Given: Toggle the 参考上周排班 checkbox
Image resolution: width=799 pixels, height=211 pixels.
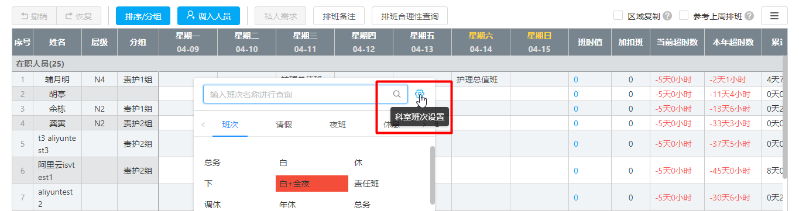Looking at the screenshot, I should click(683, 16).
